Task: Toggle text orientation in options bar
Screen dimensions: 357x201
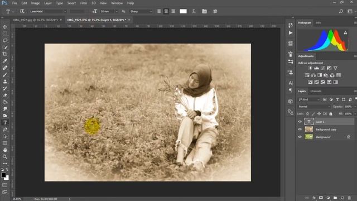Action: [22, 11]
